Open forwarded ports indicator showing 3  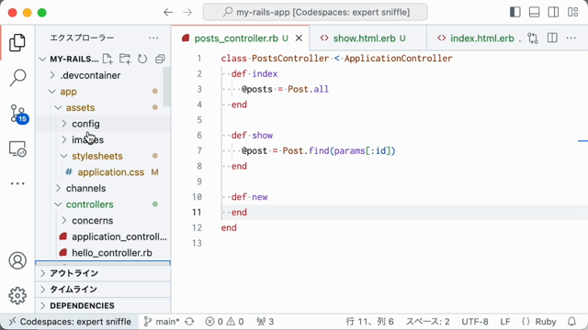pos(266,322)
